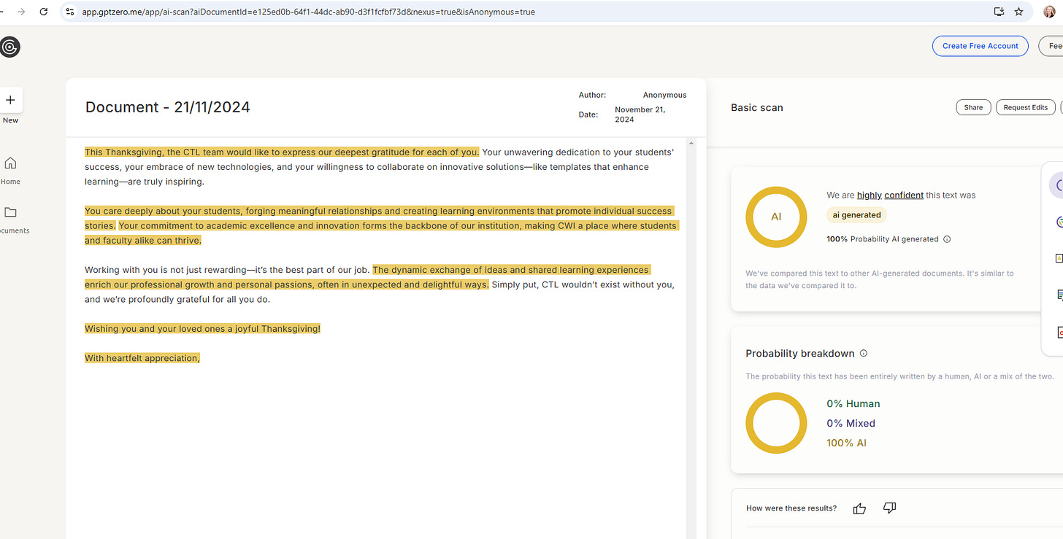This screenshot has width=1063, height=539.
Task: Click the 'Probability breakdown' heading
Action: coord(800,353)
